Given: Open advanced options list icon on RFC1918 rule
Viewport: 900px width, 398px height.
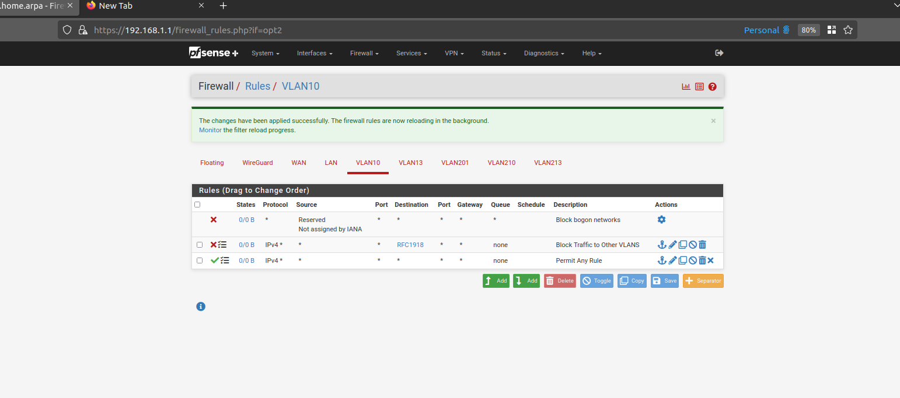Looking at the screenshot, I should [x=223, y=245].
